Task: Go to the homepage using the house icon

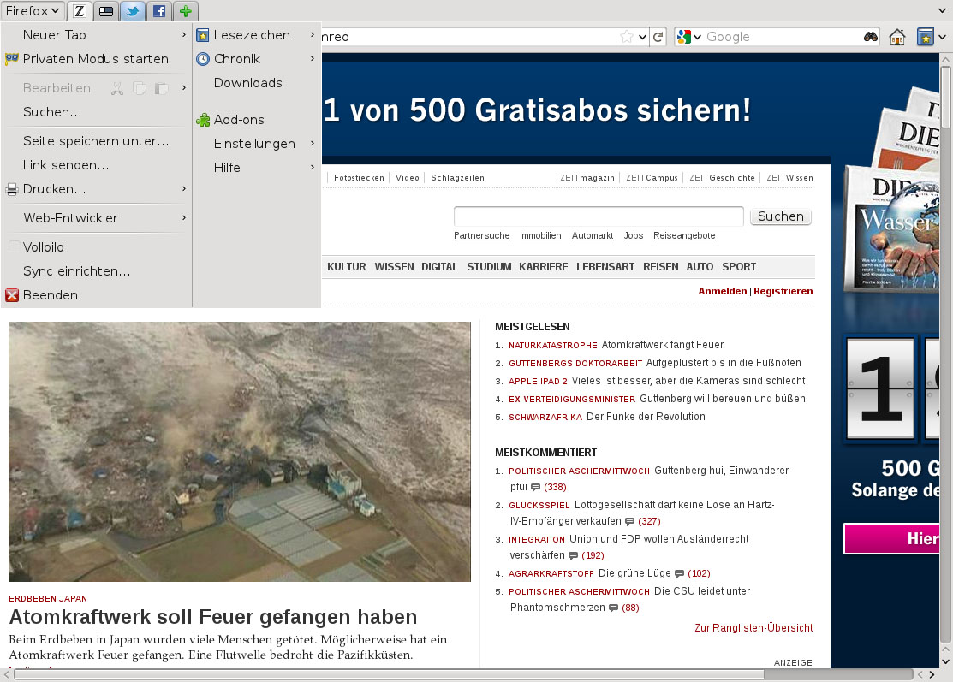Action: coord(896,38)
